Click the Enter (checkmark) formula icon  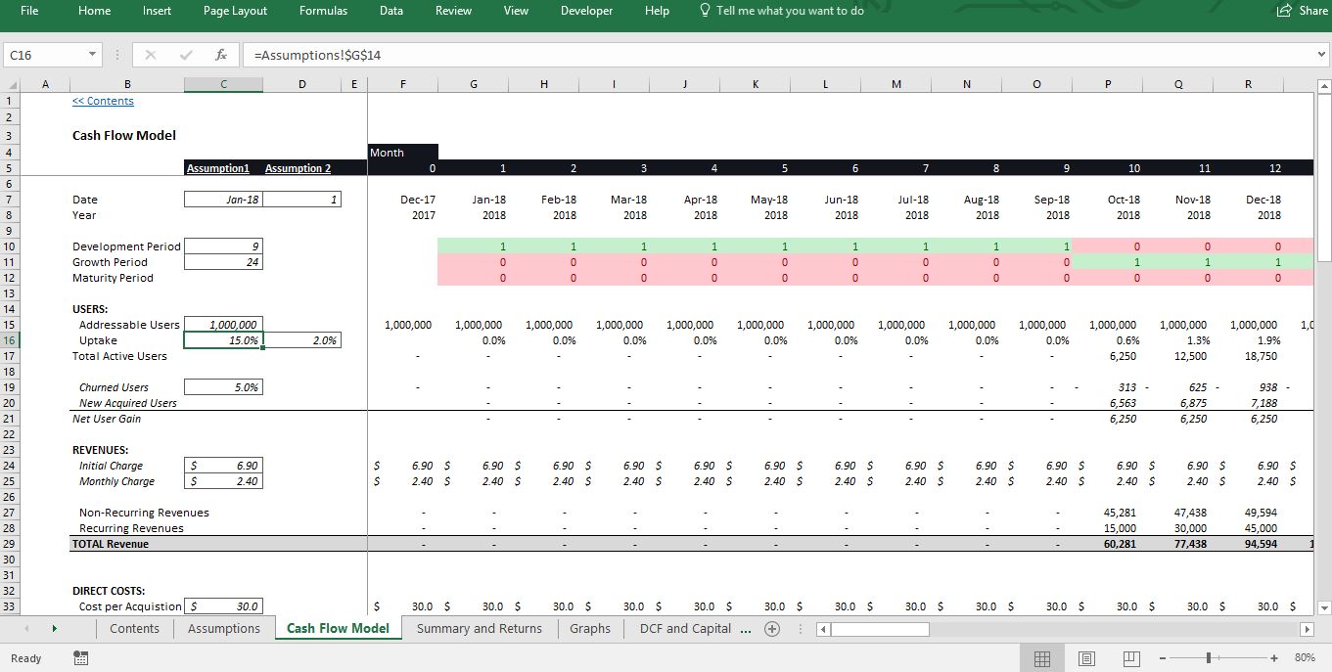pyautogui.click(x=186, y=55)
